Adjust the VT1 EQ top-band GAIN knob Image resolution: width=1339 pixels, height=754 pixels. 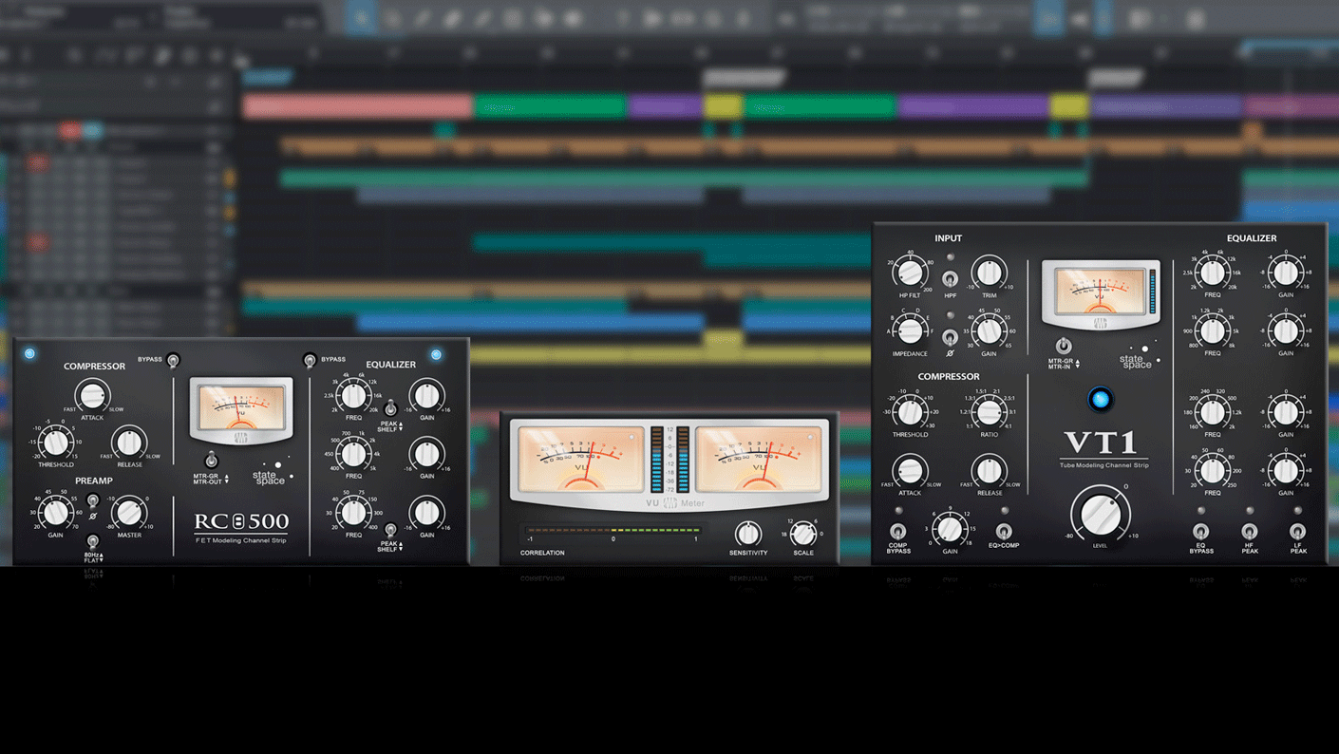(x=1286, y=273)
